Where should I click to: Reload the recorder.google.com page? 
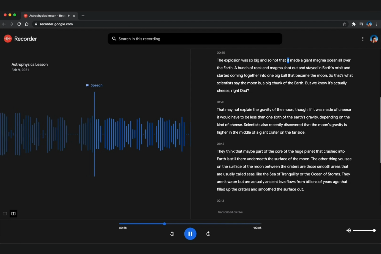pos(19,24)
